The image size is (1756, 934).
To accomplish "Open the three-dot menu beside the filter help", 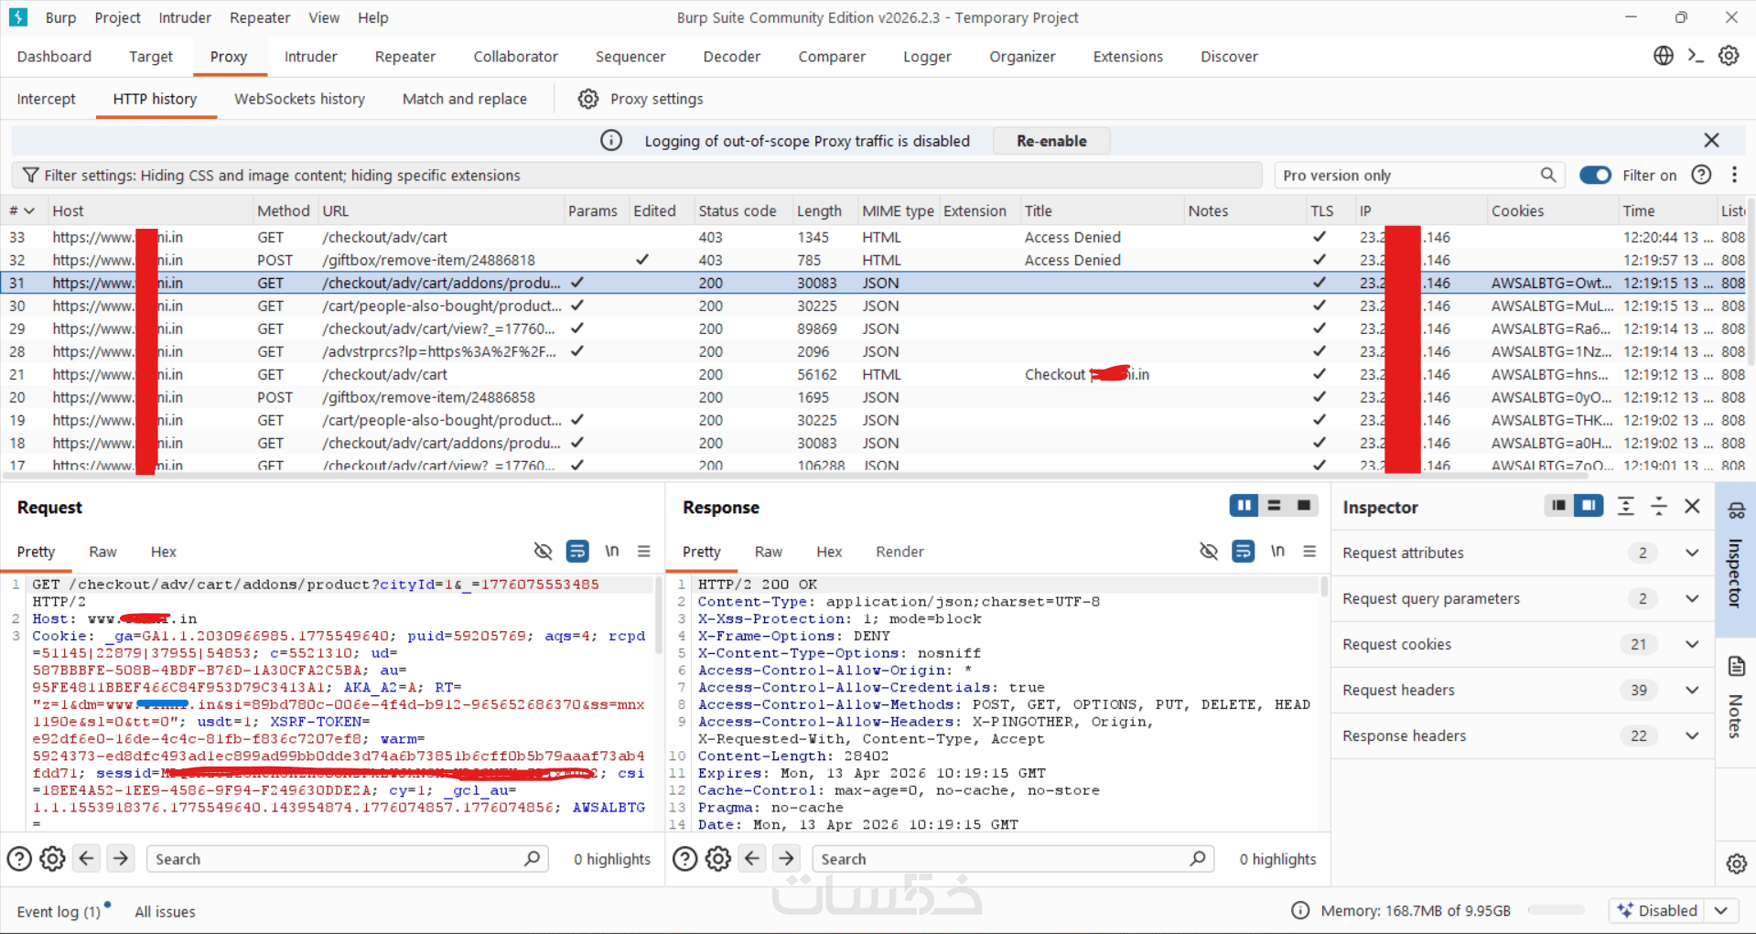I will pos(1734,175).
